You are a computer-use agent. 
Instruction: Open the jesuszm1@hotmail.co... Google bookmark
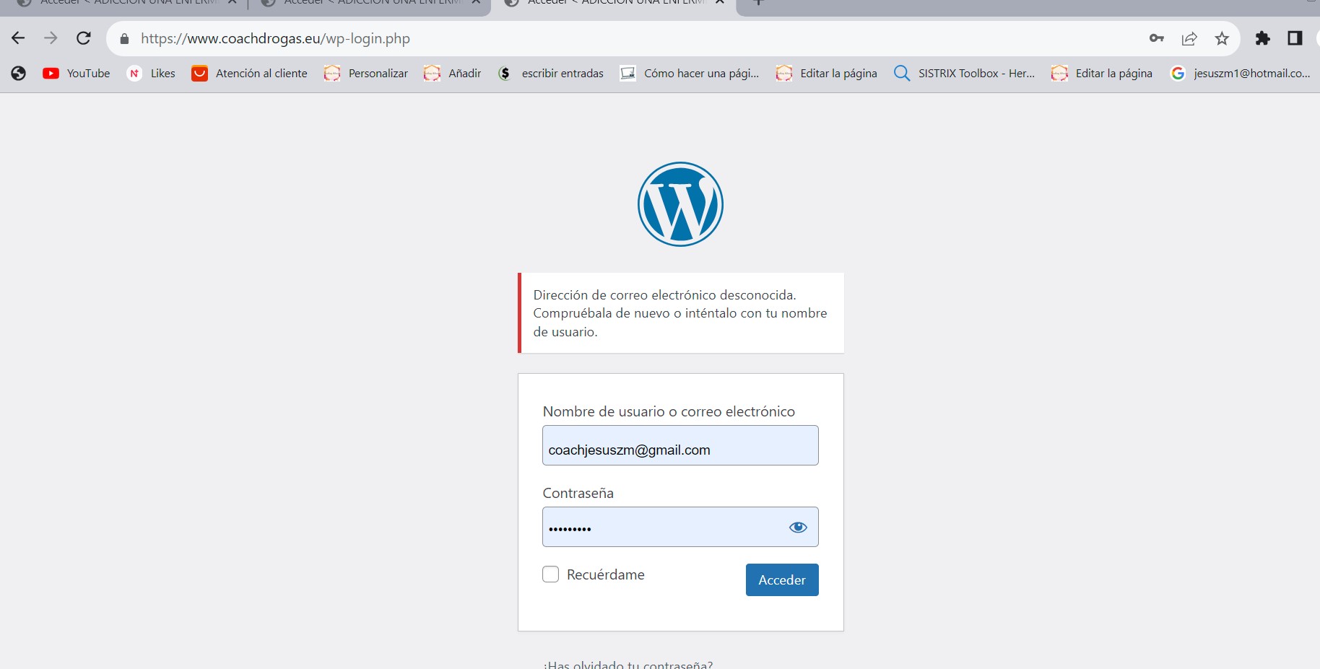pos(1240,73)
